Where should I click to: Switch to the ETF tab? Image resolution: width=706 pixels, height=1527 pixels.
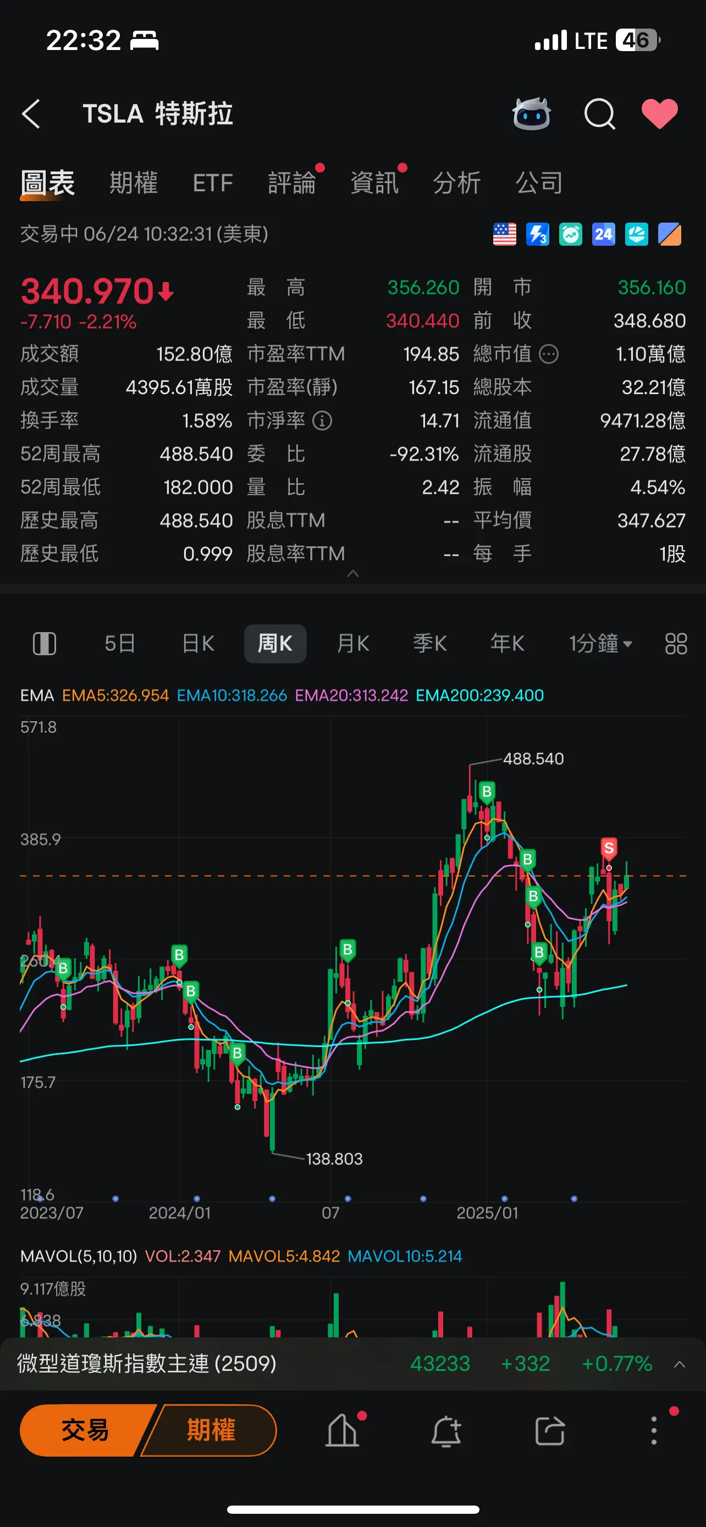coord(213,182)
